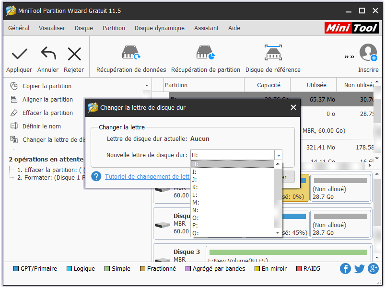
Task: Click the Inscrire user avatar icon
Action: [x=368, y=52]
